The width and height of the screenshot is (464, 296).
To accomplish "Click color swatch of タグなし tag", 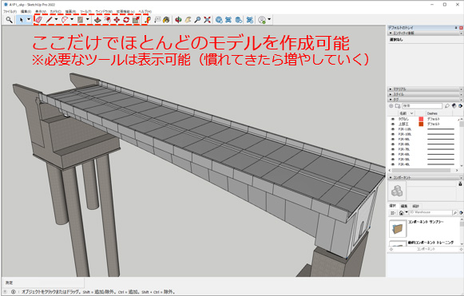I will 421,119.
